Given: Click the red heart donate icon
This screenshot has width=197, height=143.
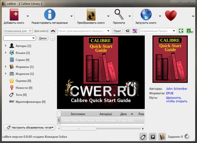Looking at the screenshot, I should click(171, 15).
